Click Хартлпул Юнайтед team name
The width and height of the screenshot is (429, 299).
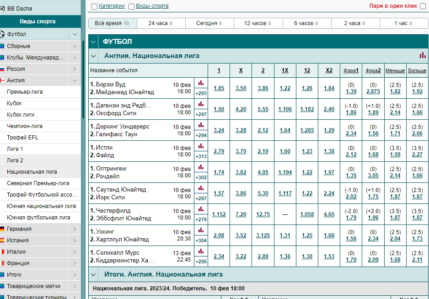tap(122, 240)
